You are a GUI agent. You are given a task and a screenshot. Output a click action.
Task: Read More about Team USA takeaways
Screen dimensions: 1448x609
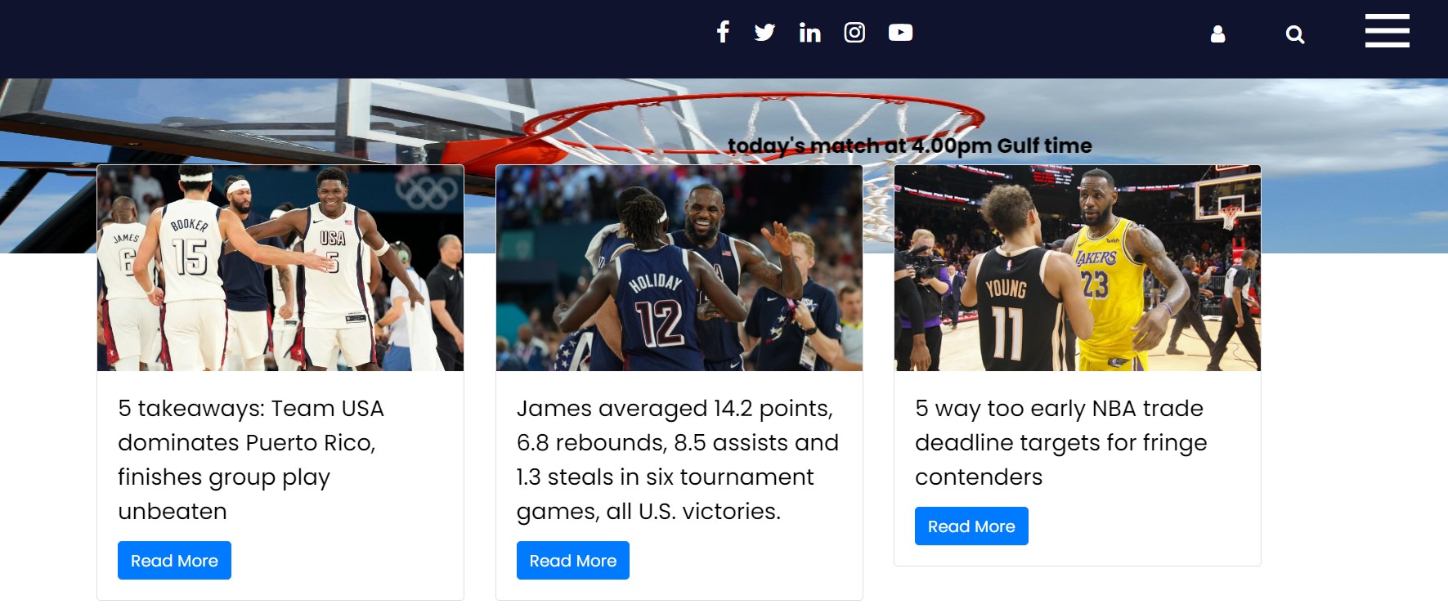point(174,561)
